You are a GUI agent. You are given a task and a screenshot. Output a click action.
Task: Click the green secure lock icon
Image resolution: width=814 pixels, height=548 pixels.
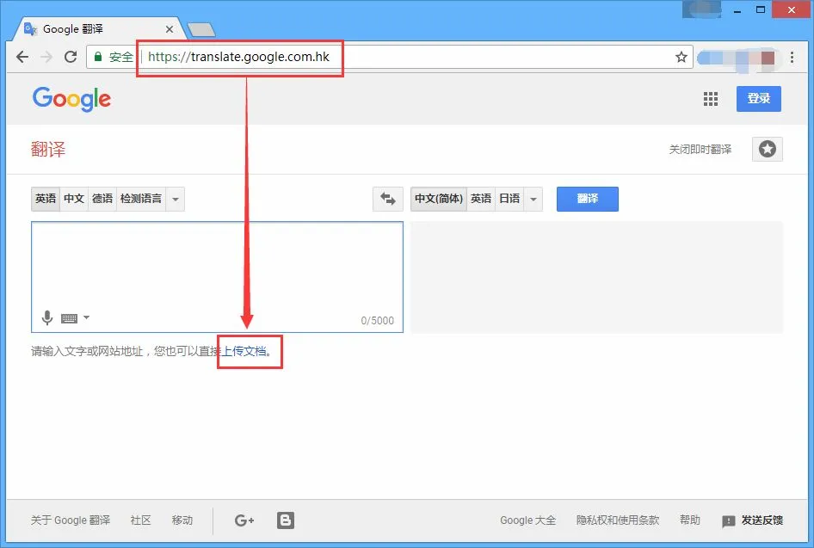click(x=97, y=57)
